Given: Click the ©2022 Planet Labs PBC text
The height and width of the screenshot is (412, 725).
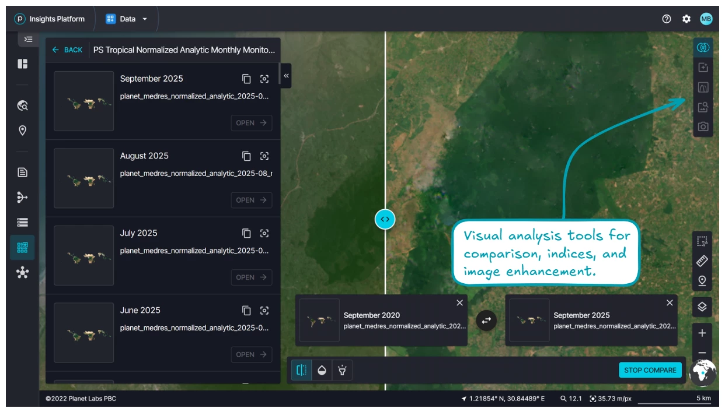Looking at the screenshot, I should 81,399.
